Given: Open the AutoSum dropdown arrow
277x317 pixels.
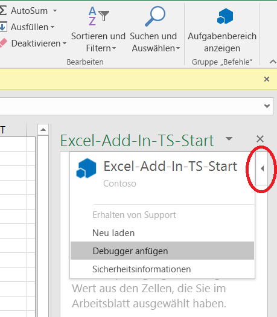Looking at the screenshot, I should [x=55, y=10].
